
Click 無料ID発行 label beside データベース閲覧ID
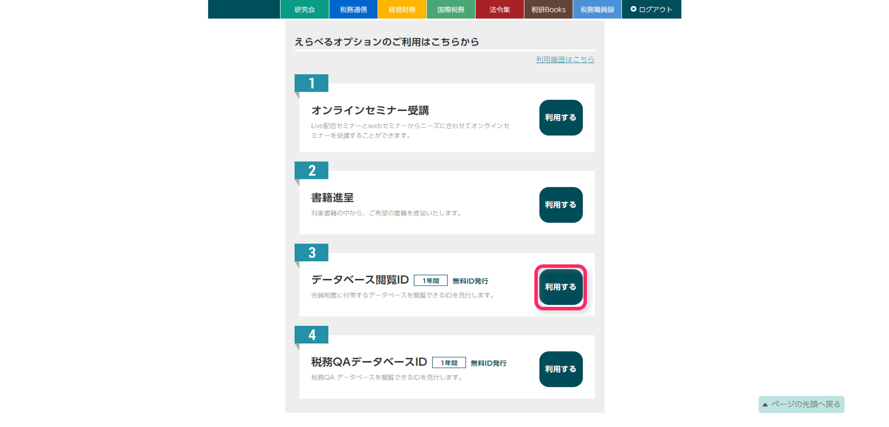point(470,281)
